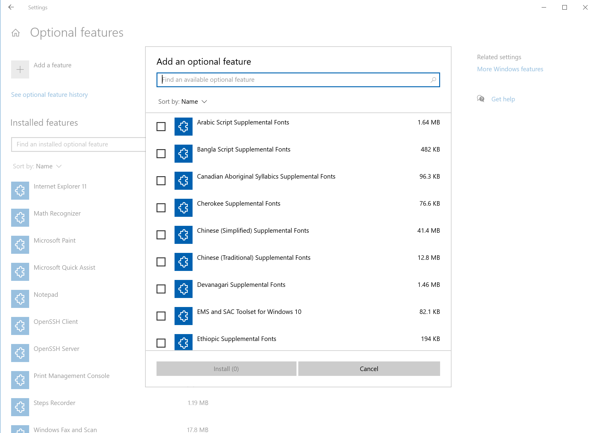Click the plus icon for Add a feature

tap(20, 69)
